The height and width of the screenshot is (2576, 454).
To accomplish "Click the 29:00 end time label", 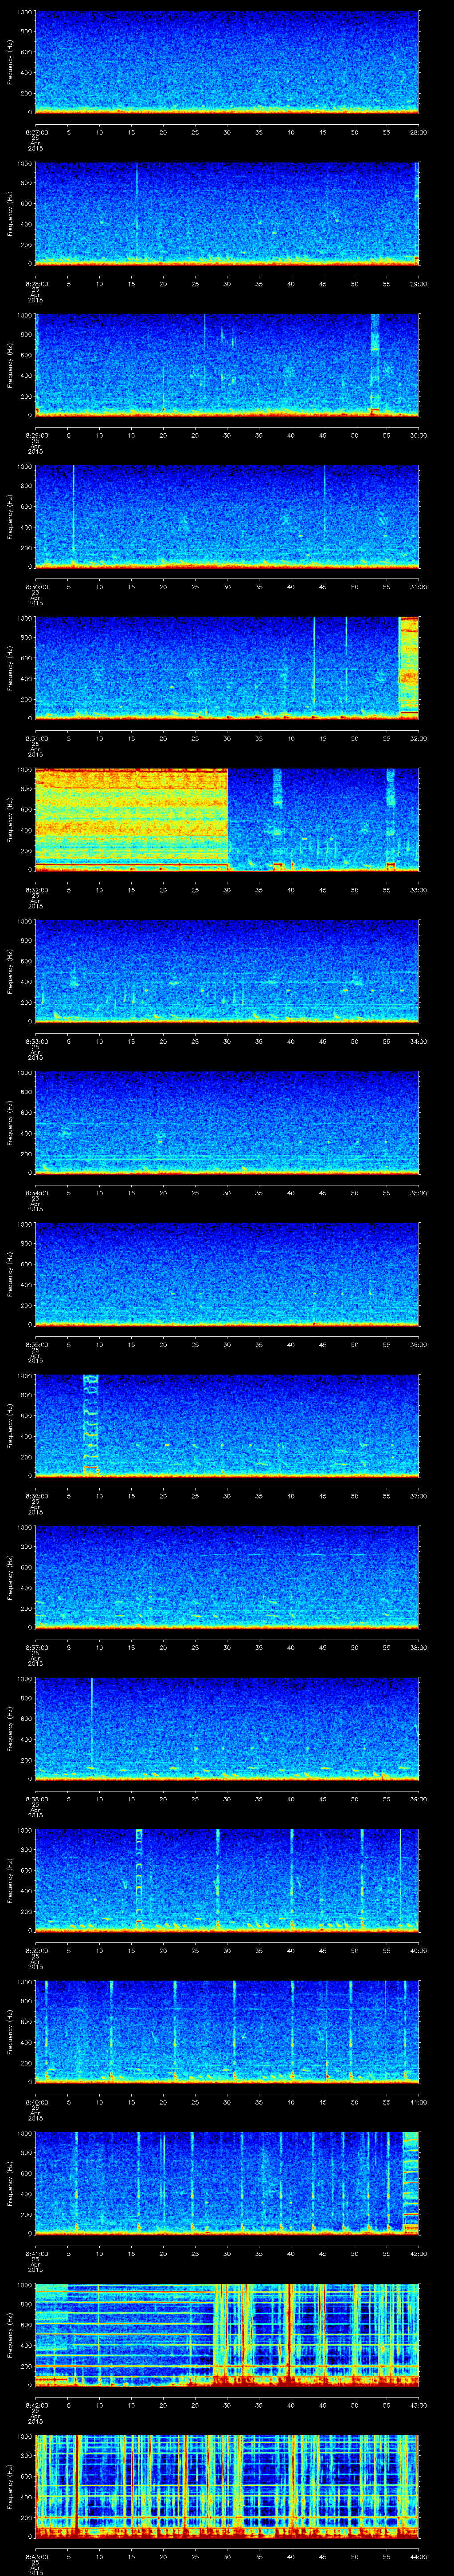I will (x=419, y=284).
